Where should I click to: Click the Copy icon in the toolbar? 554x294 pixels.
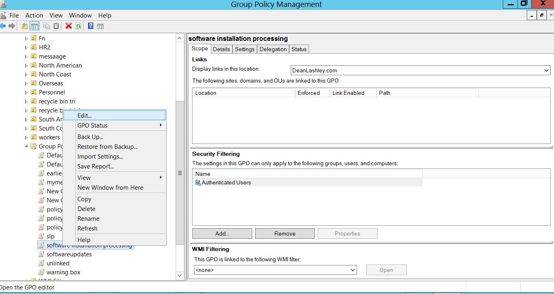coord(47,26)
